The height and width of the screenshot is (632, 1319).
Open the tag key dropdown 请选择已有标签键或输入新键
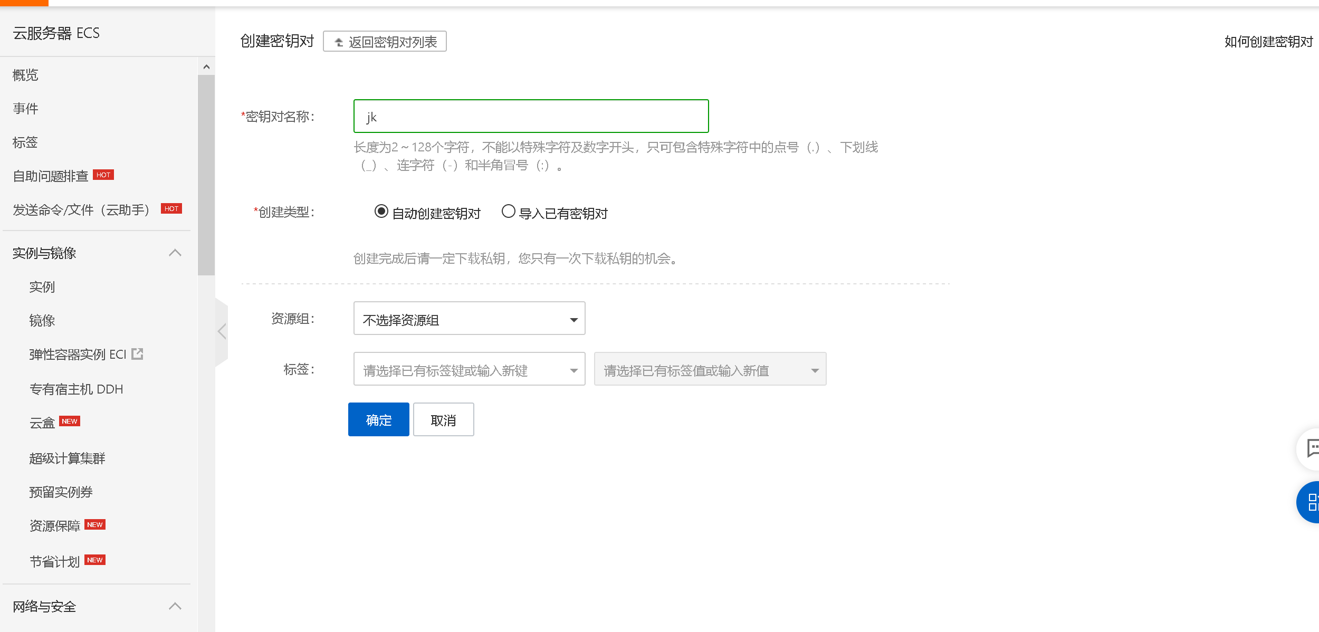[469, 369]
